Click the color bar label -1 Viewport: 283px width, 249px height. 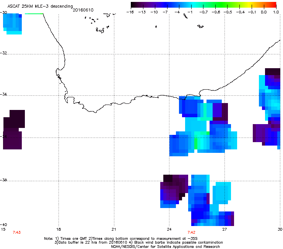coord(190,12)
